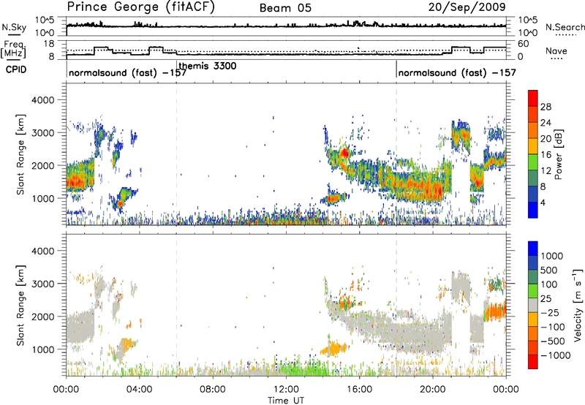Click the '18' frequency axis tick

pos(49,44)
